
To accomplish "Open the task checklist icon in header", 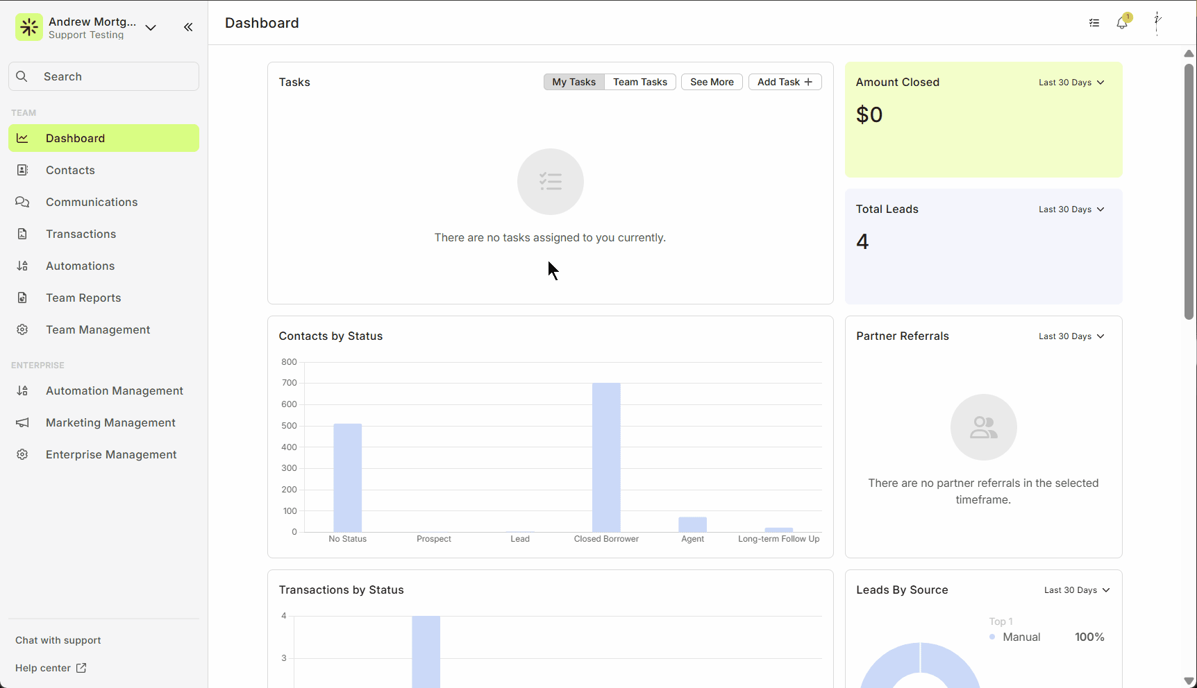I will pyautogui.click(x=1094, y=23).
